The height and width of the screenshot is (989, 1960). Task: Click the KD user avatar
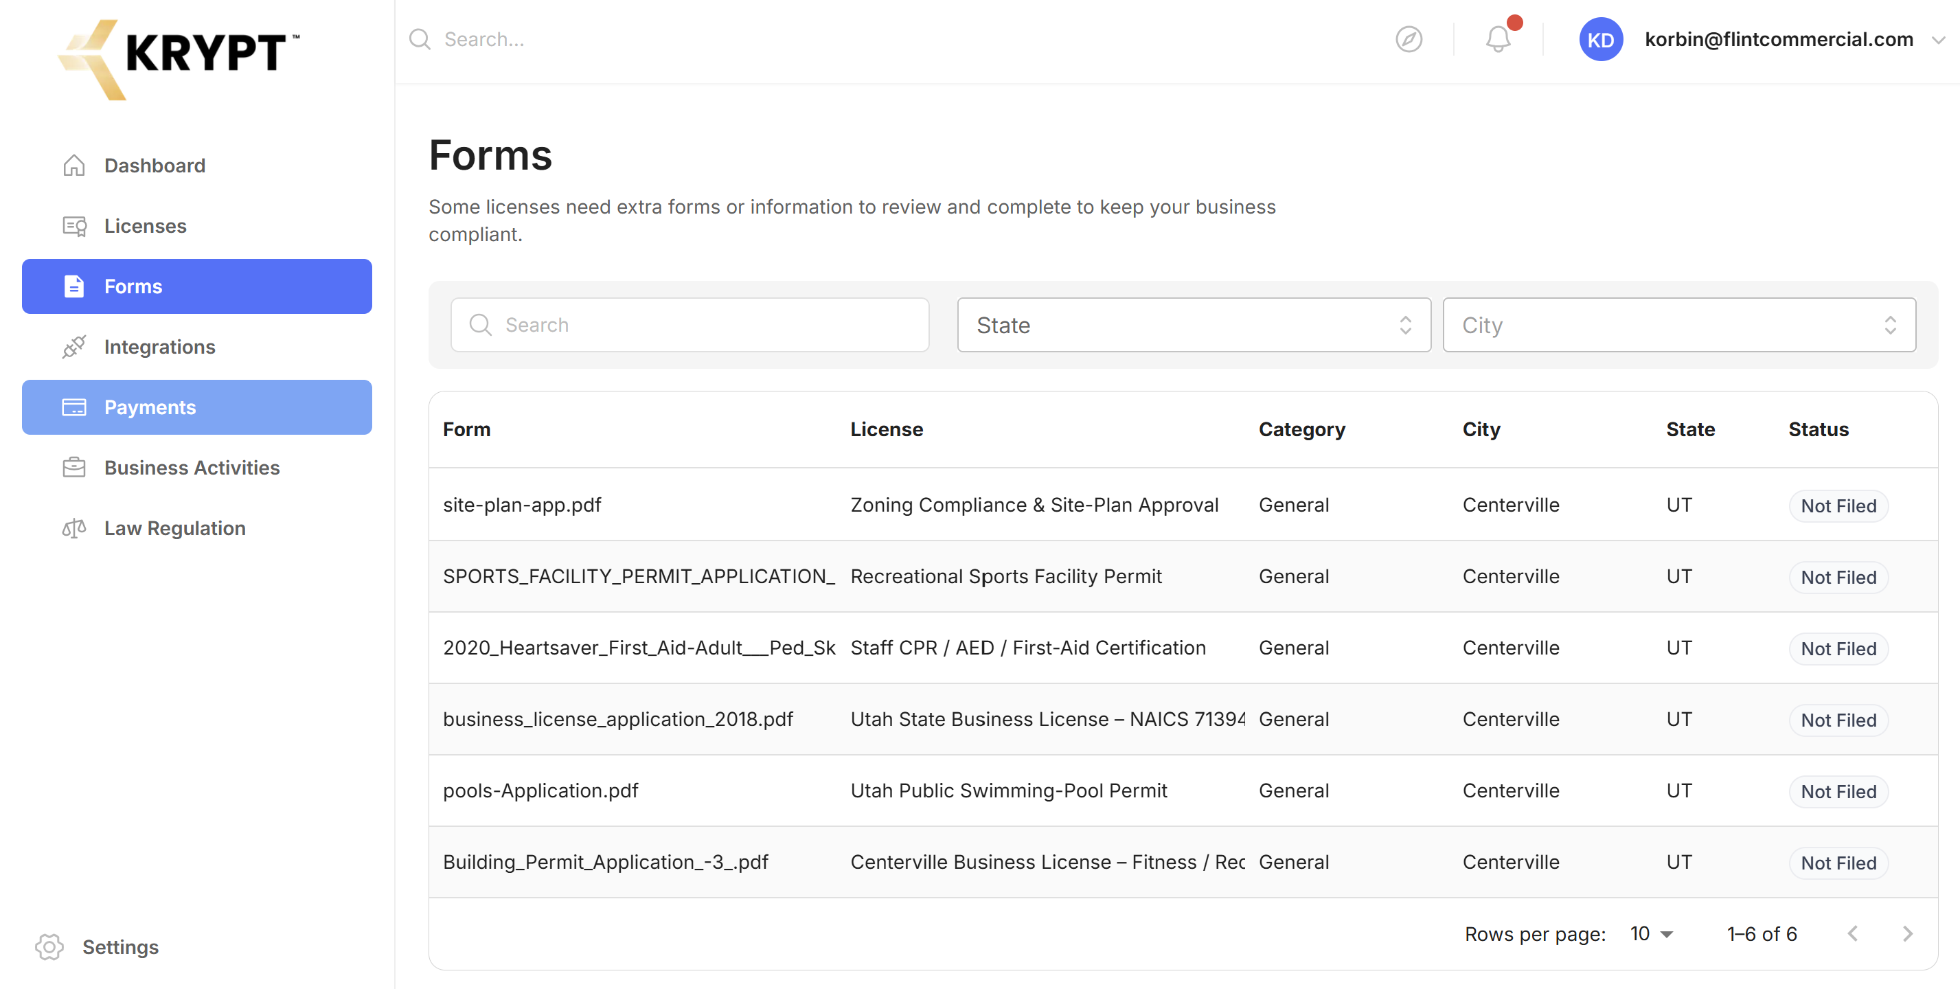click(x=1601, y=38)
